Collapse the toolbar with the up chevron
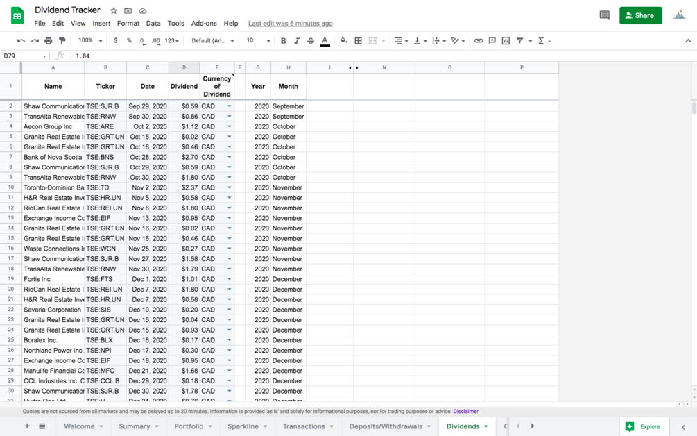The height and width of the screenshot is (436, 697). click(688, 40)
